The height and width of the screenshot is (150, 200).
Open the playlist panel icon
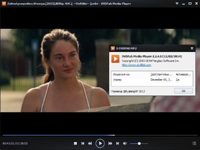click(194, 143)
